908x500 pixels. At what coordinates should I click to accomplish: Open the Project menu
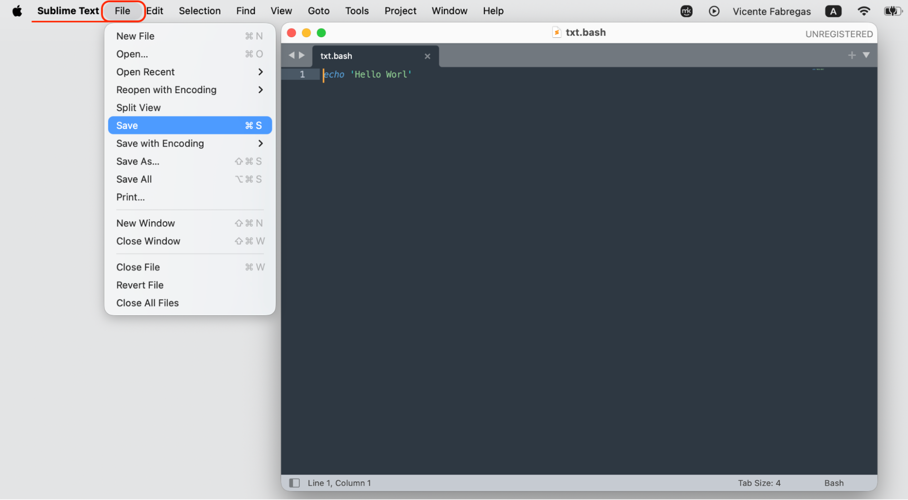400,11
